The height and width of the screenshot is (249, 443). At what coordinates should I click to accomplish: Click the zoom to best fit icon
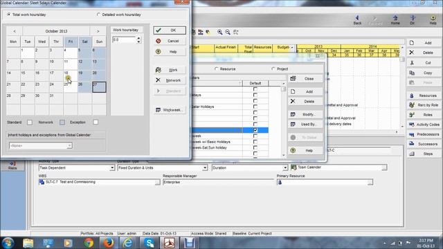(235, 33)
